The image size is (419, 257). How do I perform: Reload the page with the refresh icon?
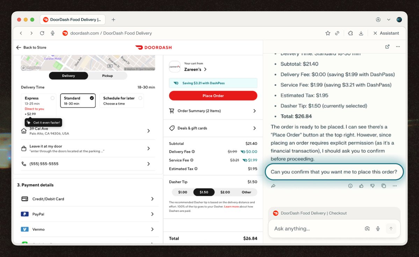pos(42,33)
